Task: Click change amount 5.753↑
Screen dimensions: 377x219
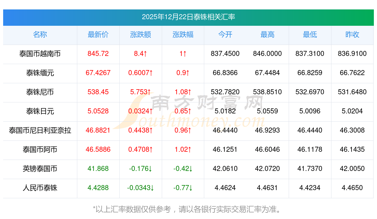Action: click(x=140, y=92)
